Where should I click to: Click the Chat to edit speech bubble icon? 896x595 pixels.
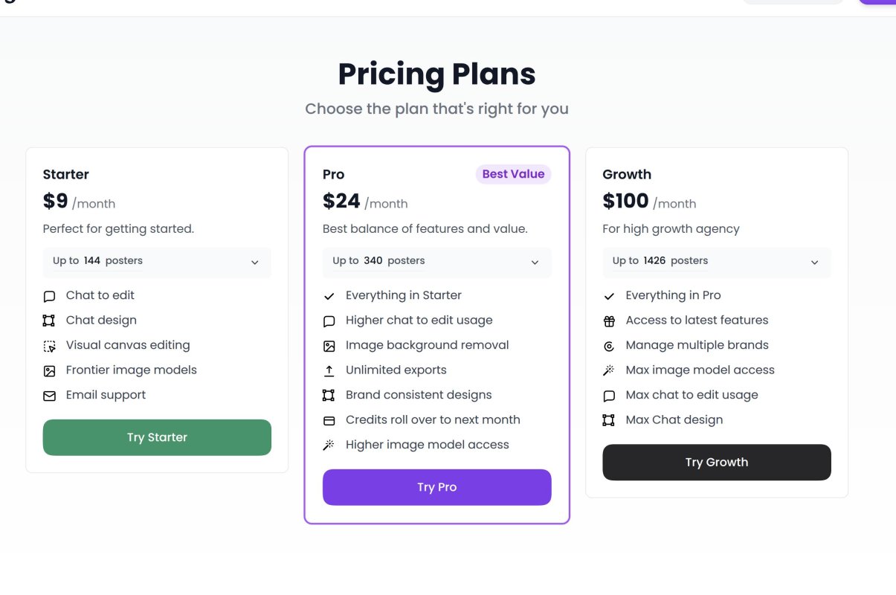49,296
